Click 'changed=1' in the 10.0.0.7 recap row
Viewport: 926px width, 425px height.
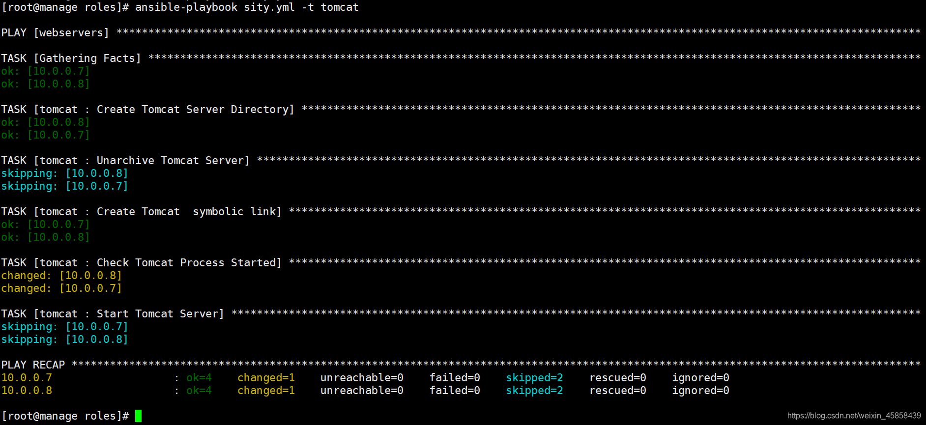click(266, 378)
